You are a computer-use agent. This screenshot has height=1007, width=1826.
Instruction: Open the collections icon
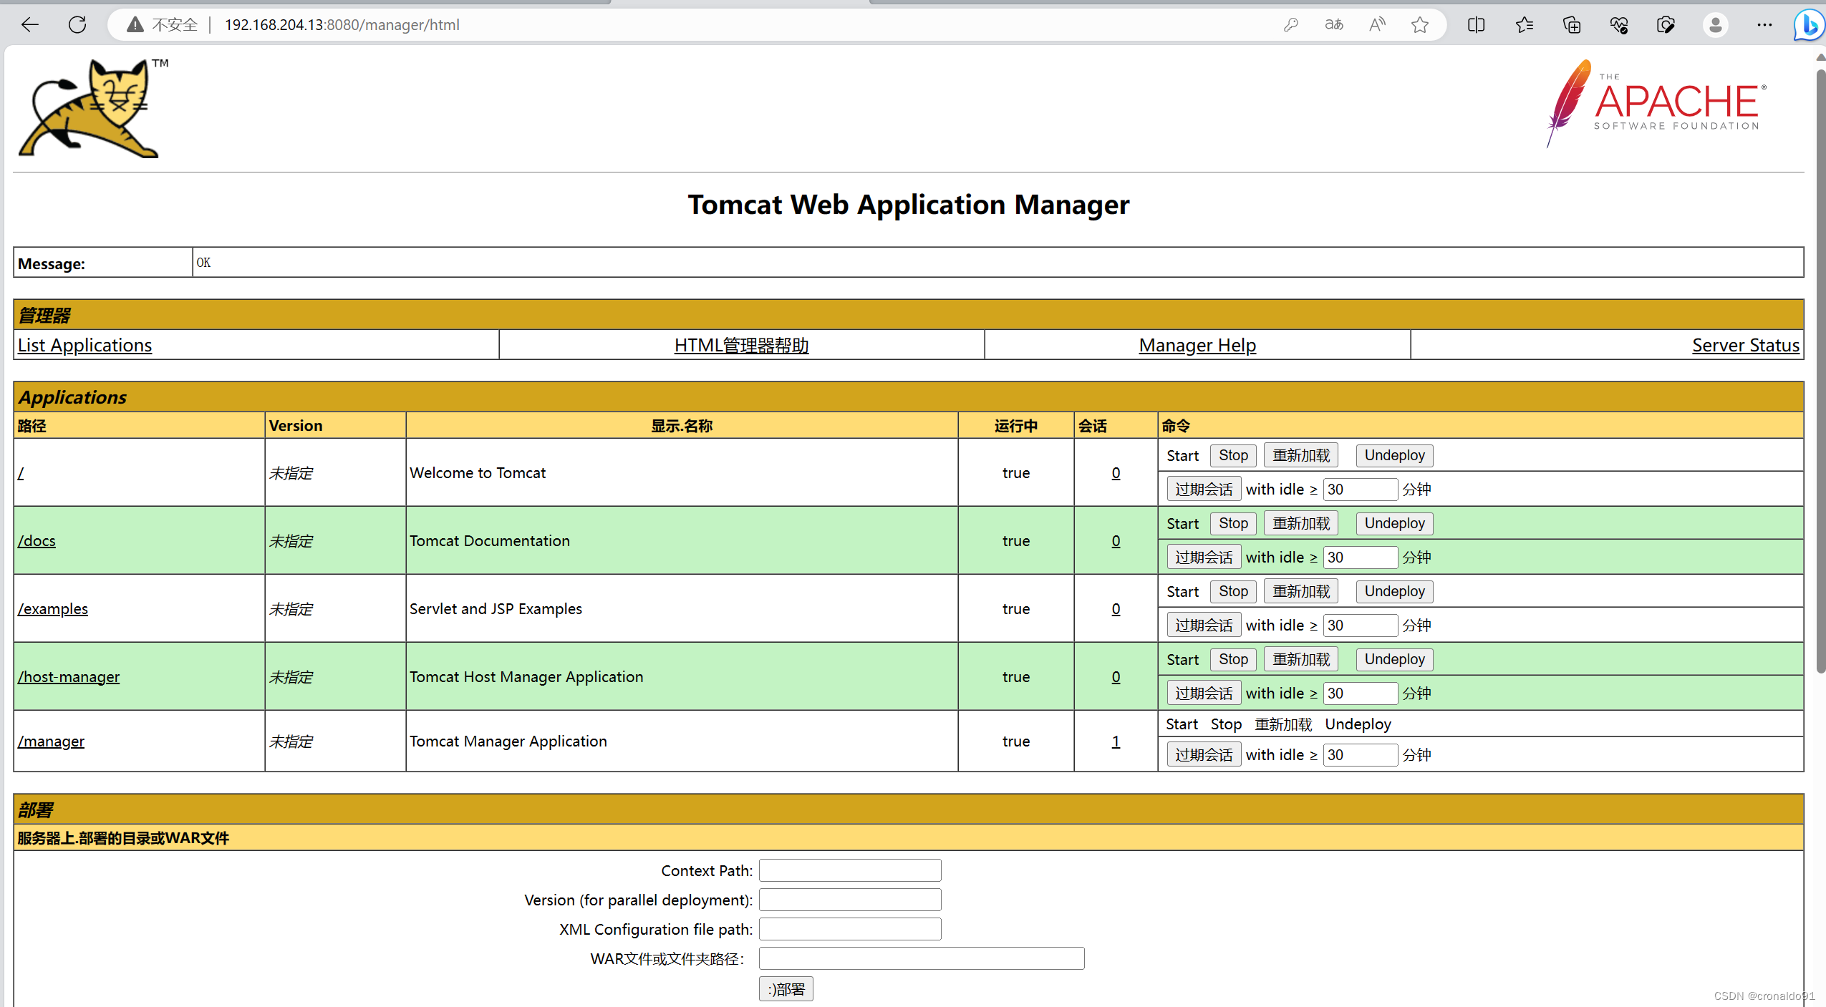pyautogui.click(x=1571, y=25)
